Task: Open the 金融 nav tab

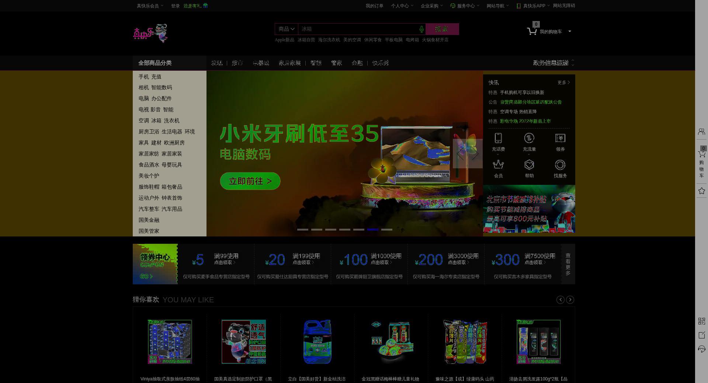Action: 357,63
